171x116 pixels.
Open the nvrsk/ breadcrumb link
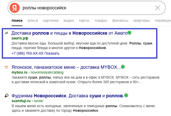39,101
